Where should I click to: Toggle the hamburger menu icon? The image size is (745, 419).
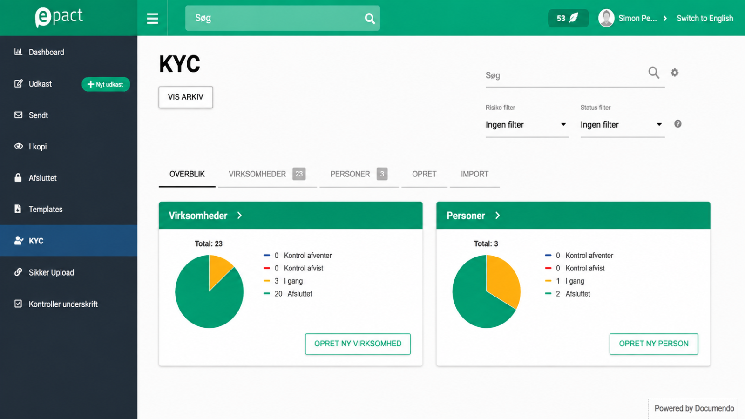(x=152, y=18)
